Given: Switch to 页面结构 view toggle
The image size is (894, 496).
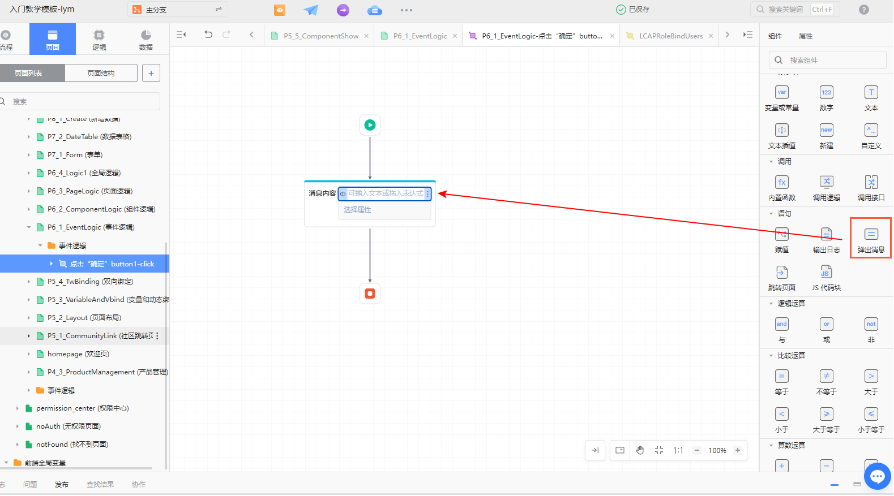Looking at the screenshot, I should point(101,74).
